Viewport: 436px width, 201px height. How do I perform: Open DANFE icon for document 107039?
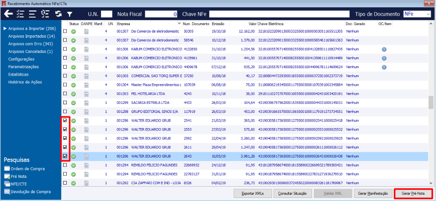pyautogui.click(x=86, y=85)
